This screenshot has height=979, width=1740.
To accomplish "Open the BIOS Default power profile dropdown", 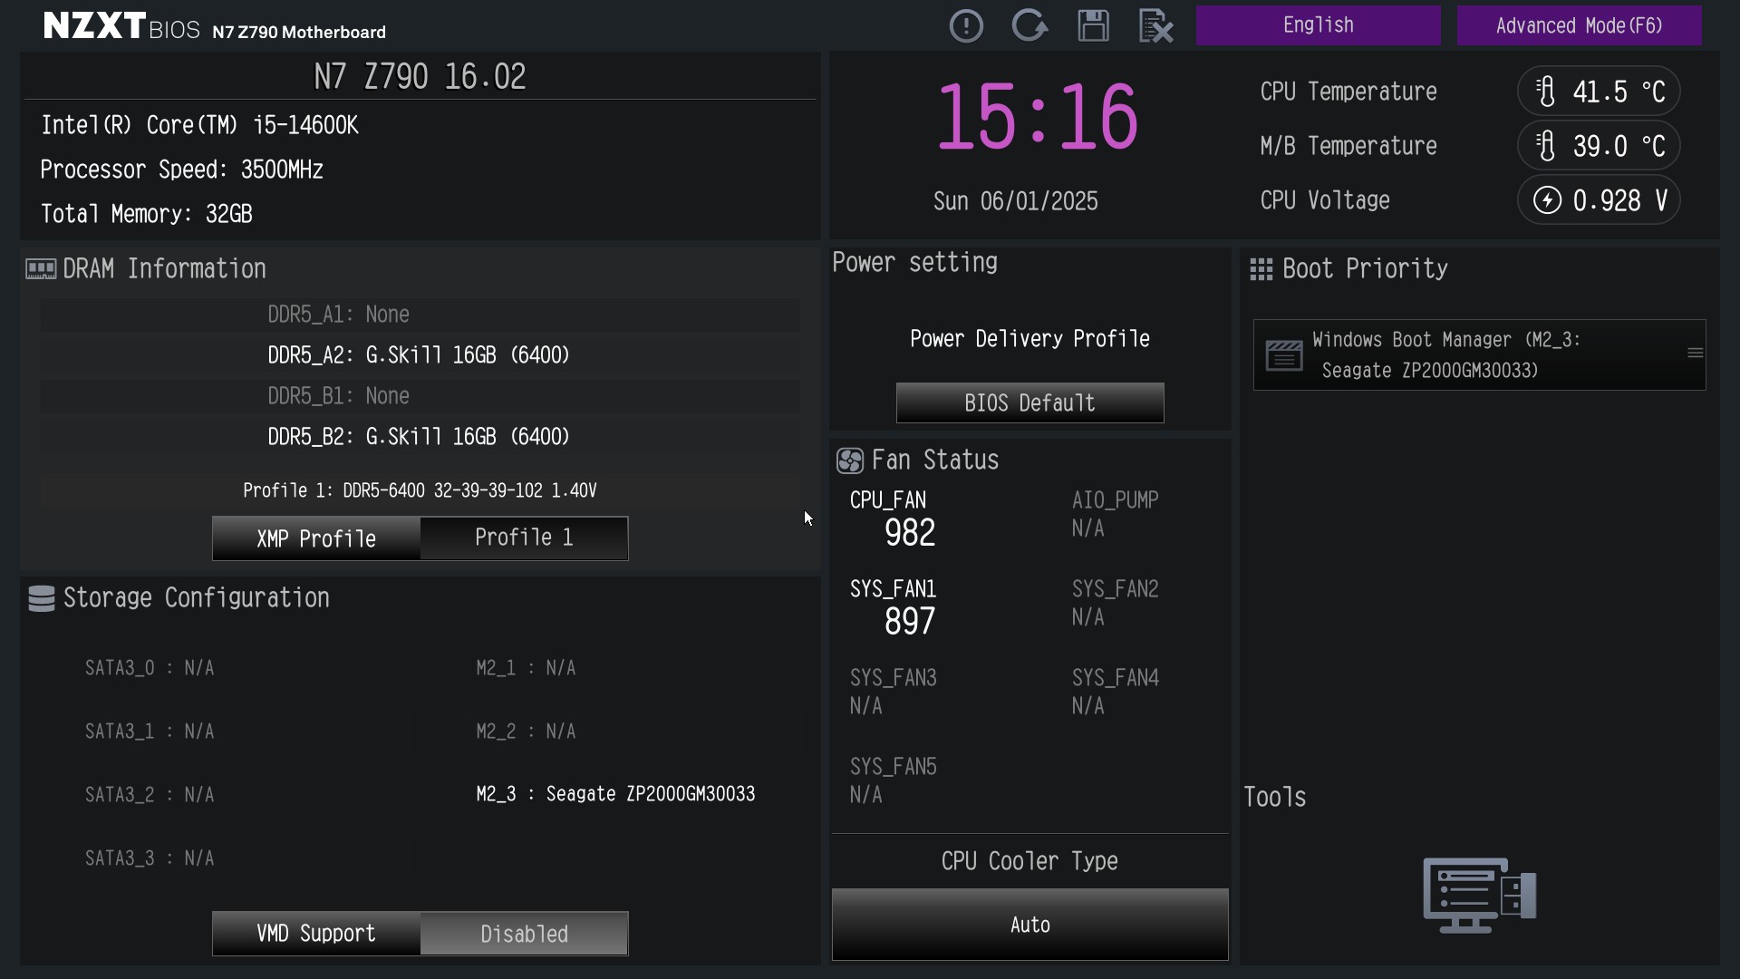I will coord(1029,402).
